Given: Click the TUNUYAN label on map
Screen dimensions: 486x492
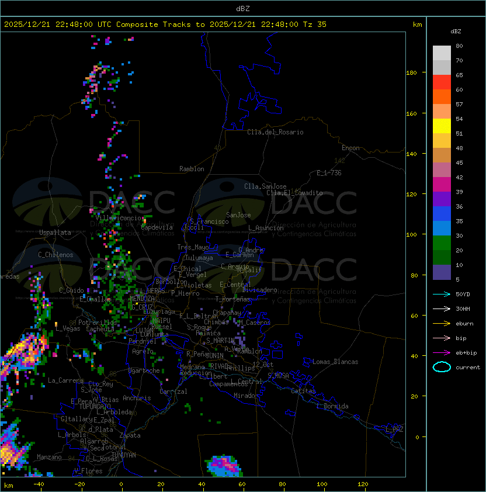Looking at the screenshot, I should pyautogui.click(x=123, y=455).
